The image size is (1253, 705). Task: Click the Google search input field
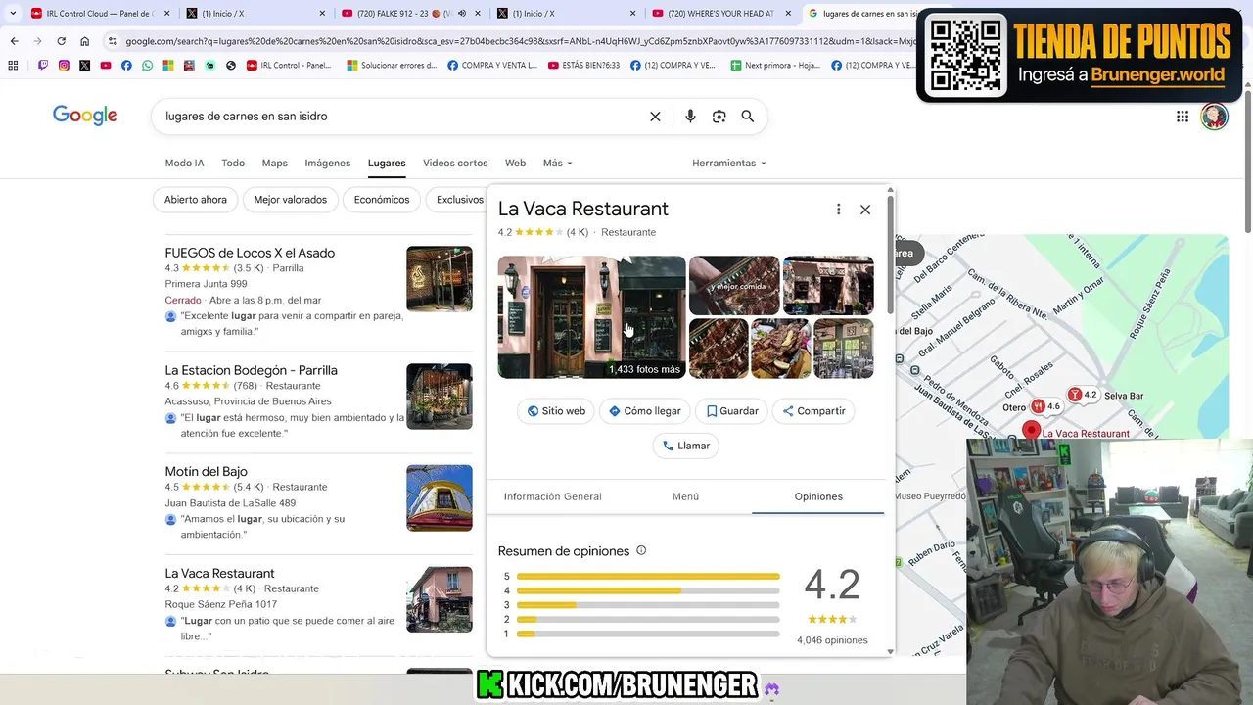401,117
